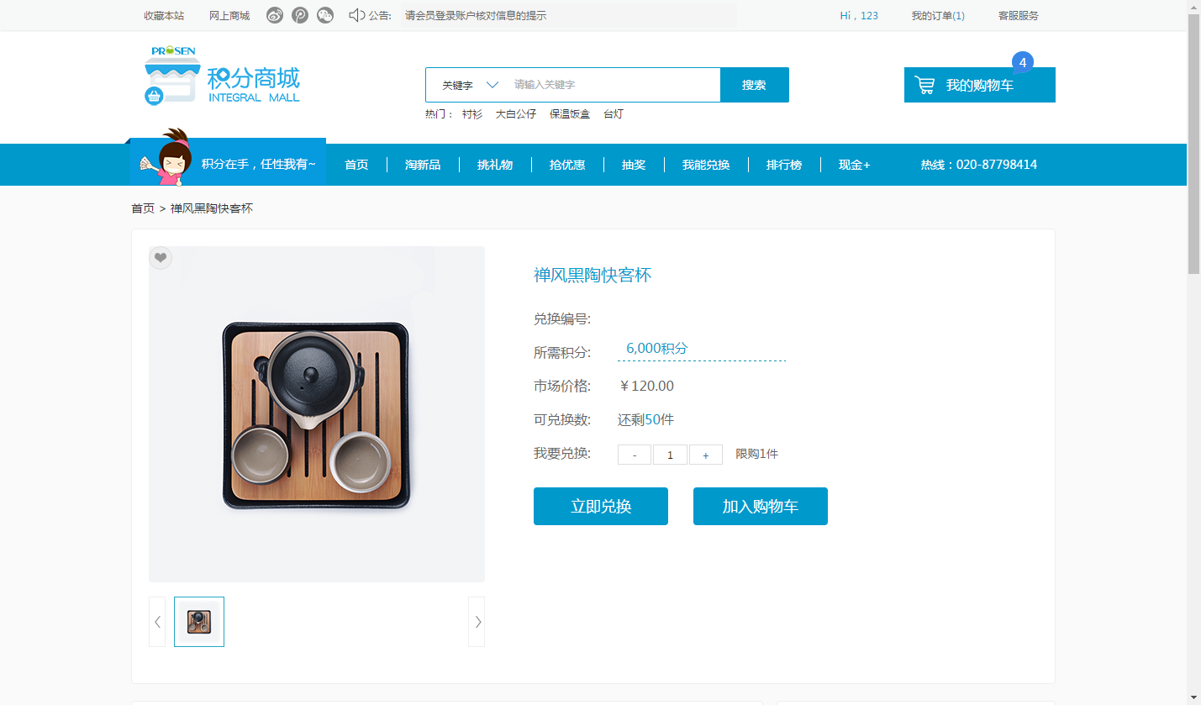Open the 排行榜 navigation item
1201x705 pixels.
pyautogui.click(x=783, y=165)
